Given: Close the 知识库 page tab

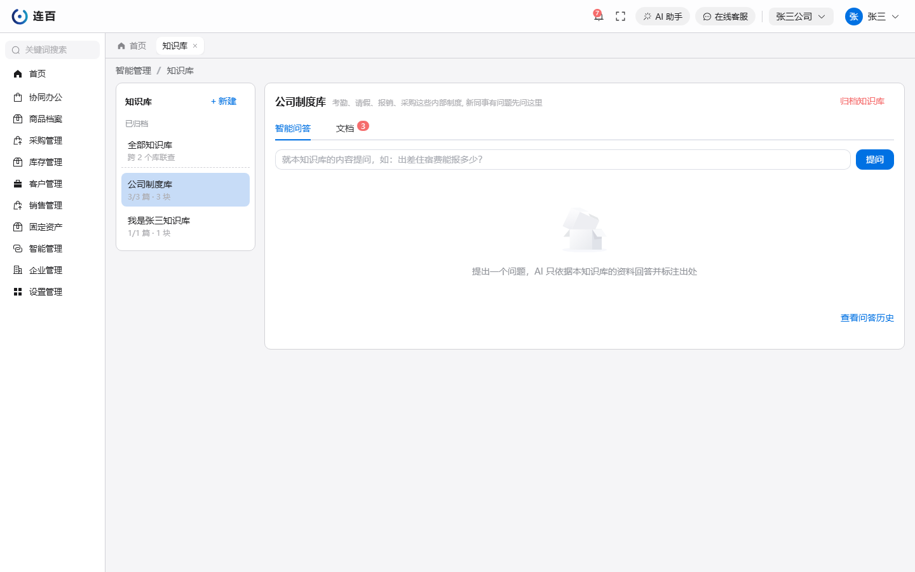Looking at the screenshot, I should pos(195,46).
